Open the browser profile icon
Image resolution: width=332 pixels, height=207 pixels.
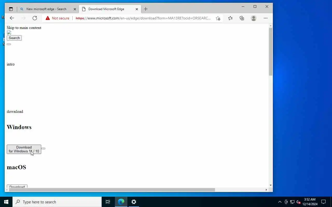[x=254, y=18]
